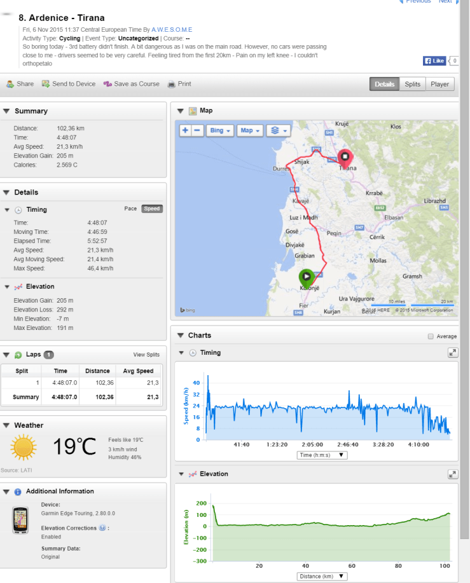Screen dimensions: 470x583
Task: Zoom out on the map with minus button
Action: coord(197,130)
